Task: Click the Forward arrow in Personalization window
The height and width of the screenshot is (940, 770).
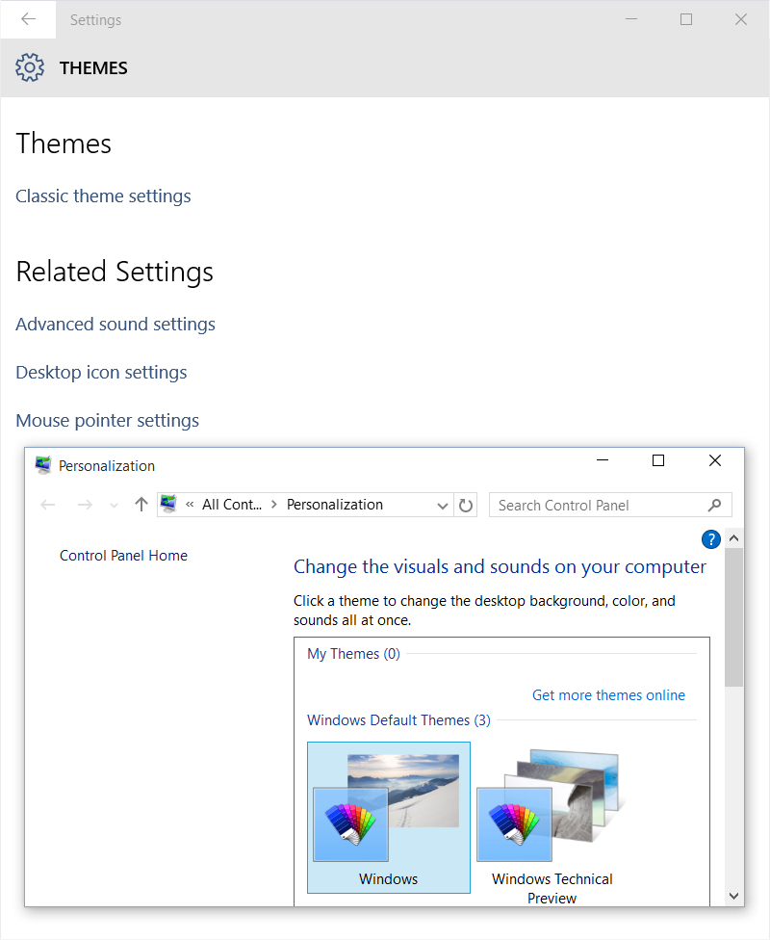Action: [85, 505]
